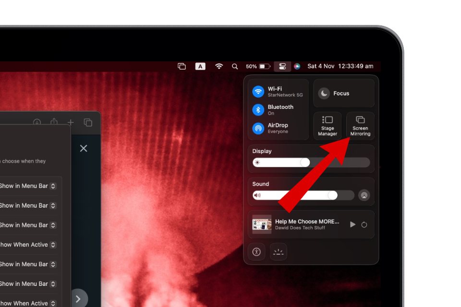The image size is (461, 307).
Task: Toggle Focus mode moon icon
Action: pyautogui.click(x=324, y=94)
